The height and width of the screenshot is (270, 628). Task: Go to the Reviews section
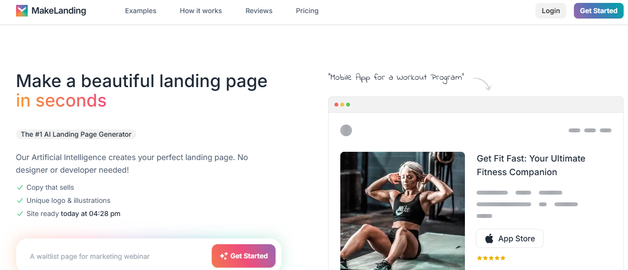[259, 11]
